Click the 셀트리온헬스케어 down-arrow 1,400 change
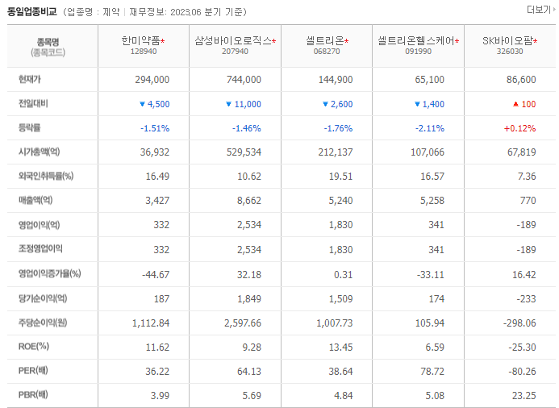 [429, 104]
